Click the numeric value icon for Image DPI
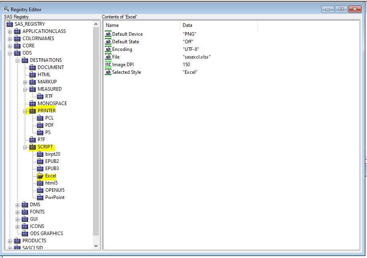The height and width of the screenshot is (258, 367). pyautogui.click(x=108, y=65)
